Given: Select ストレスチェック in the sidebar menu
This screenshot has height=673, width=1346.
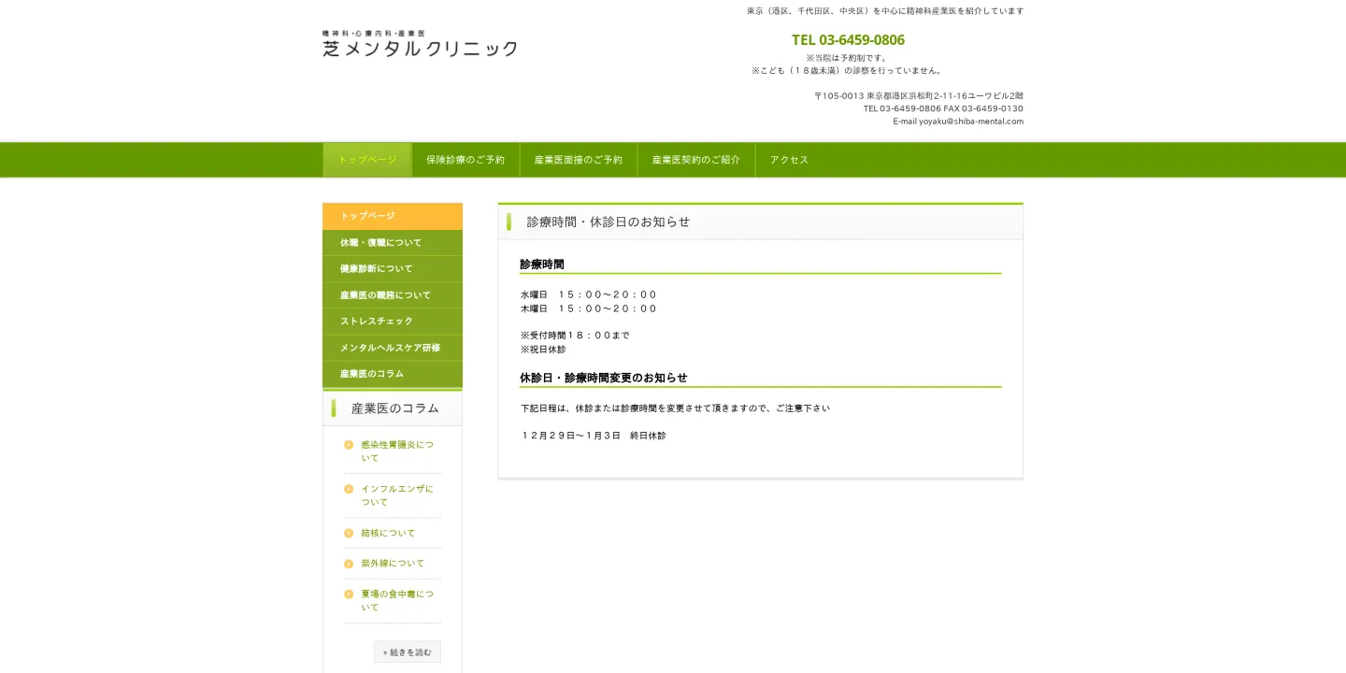Looking at the screenshot, I should tap(392, 322).
